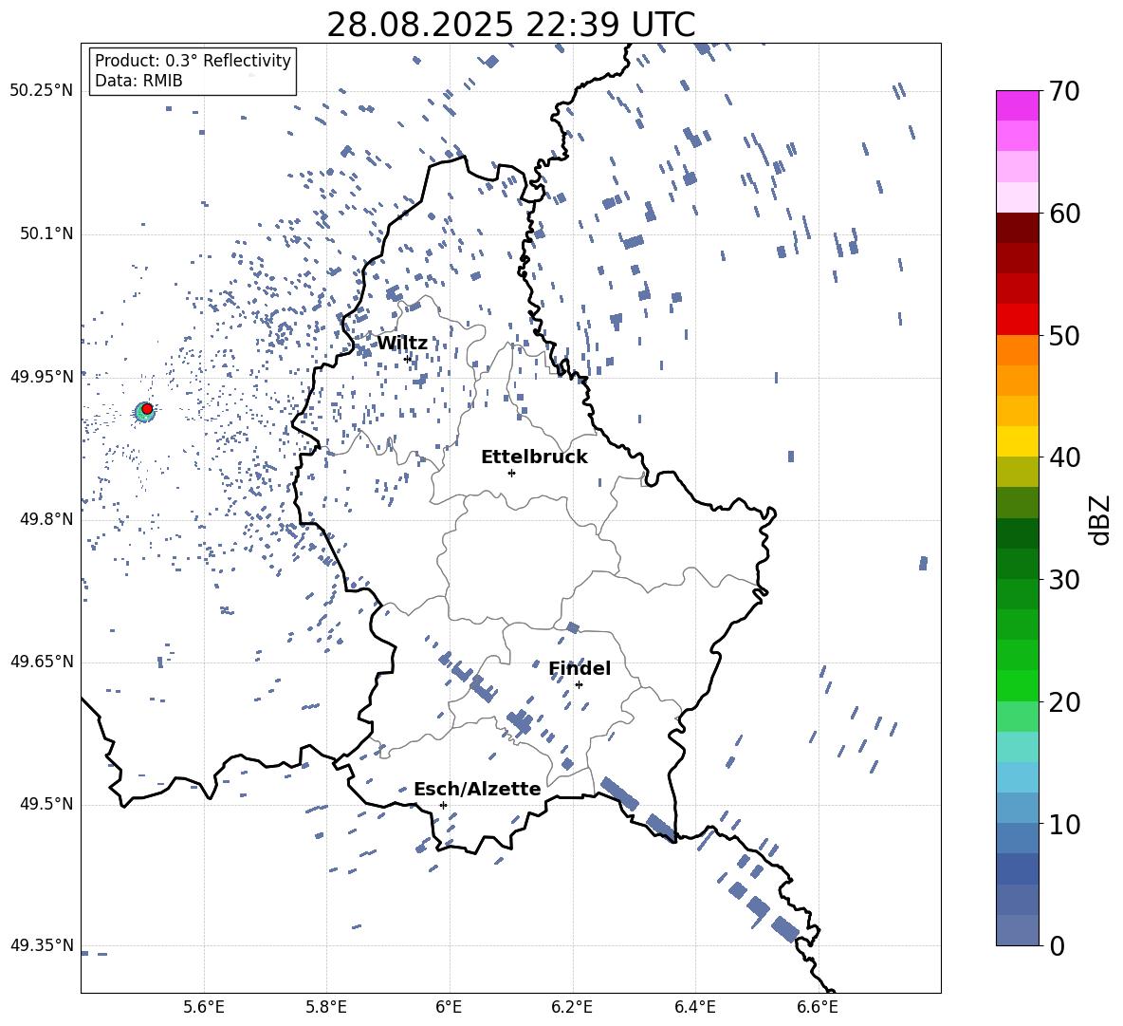
Task: Click the 49.8°N latitude axis label
Action: pos(46,519)
